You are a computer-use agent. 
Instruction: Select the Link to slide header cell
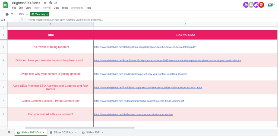[x=185, y=35]
